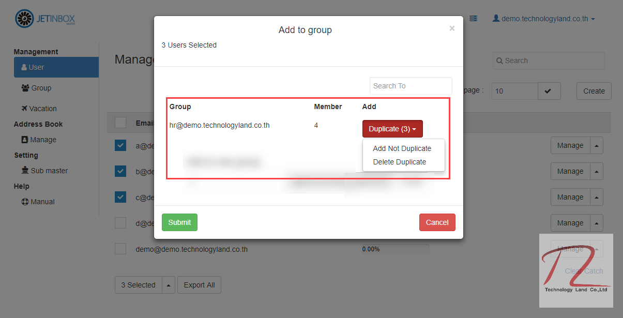
Task: Click Manage button in a@ row
Action: click(x=570, y=145)
